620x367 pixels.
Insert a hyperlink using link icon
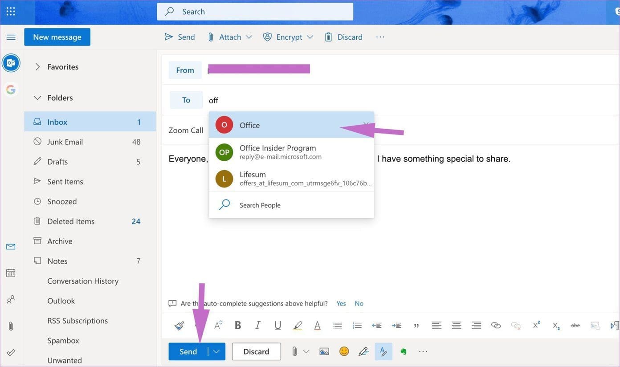tap(496, 326)
